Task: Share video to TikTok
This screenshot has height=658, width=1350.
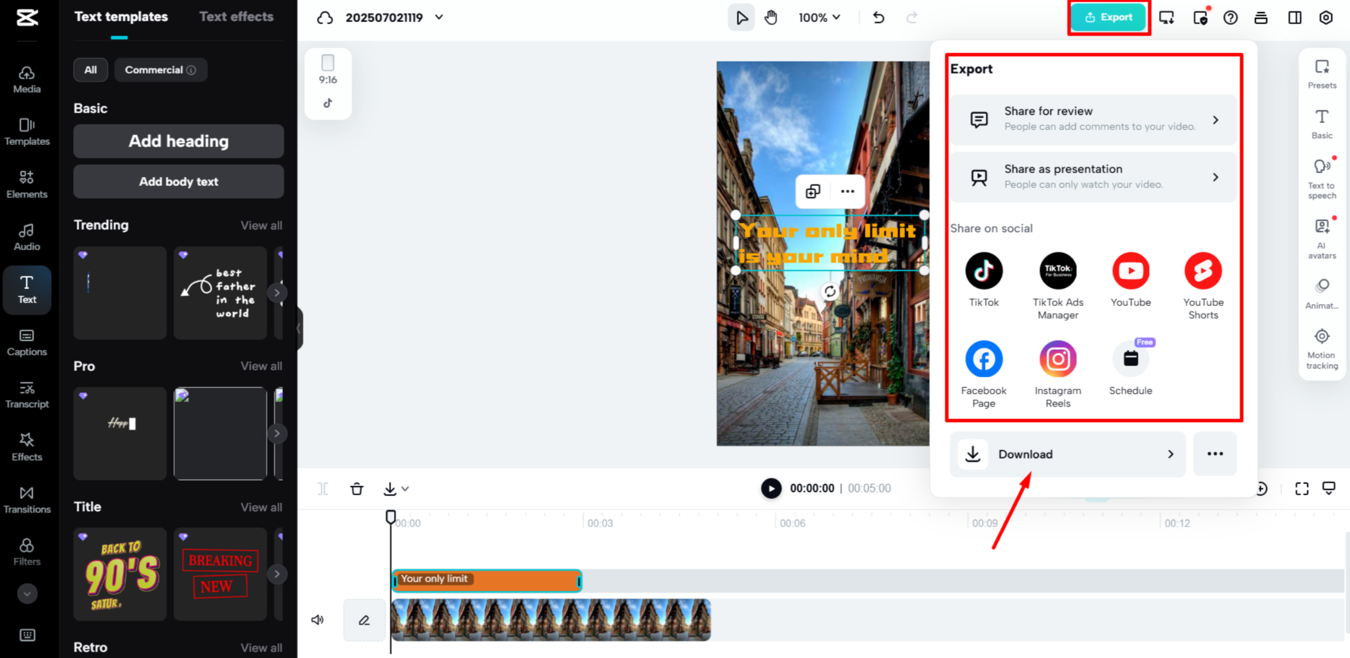Action: point(983,271)
